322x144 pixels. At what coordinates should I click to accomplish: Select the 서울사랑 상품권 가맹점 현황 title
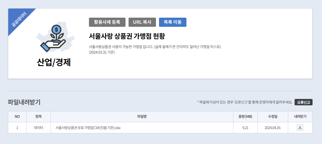coord(127,36)
